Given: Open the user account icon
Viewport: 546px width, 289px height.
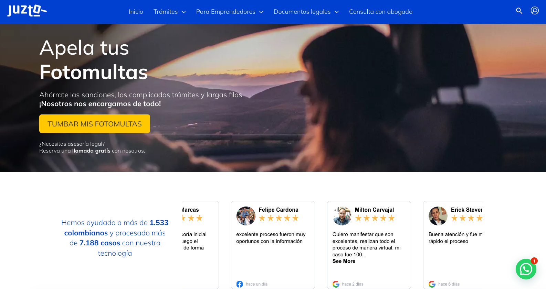Looking at the screenshot, I should pos(534,11).
